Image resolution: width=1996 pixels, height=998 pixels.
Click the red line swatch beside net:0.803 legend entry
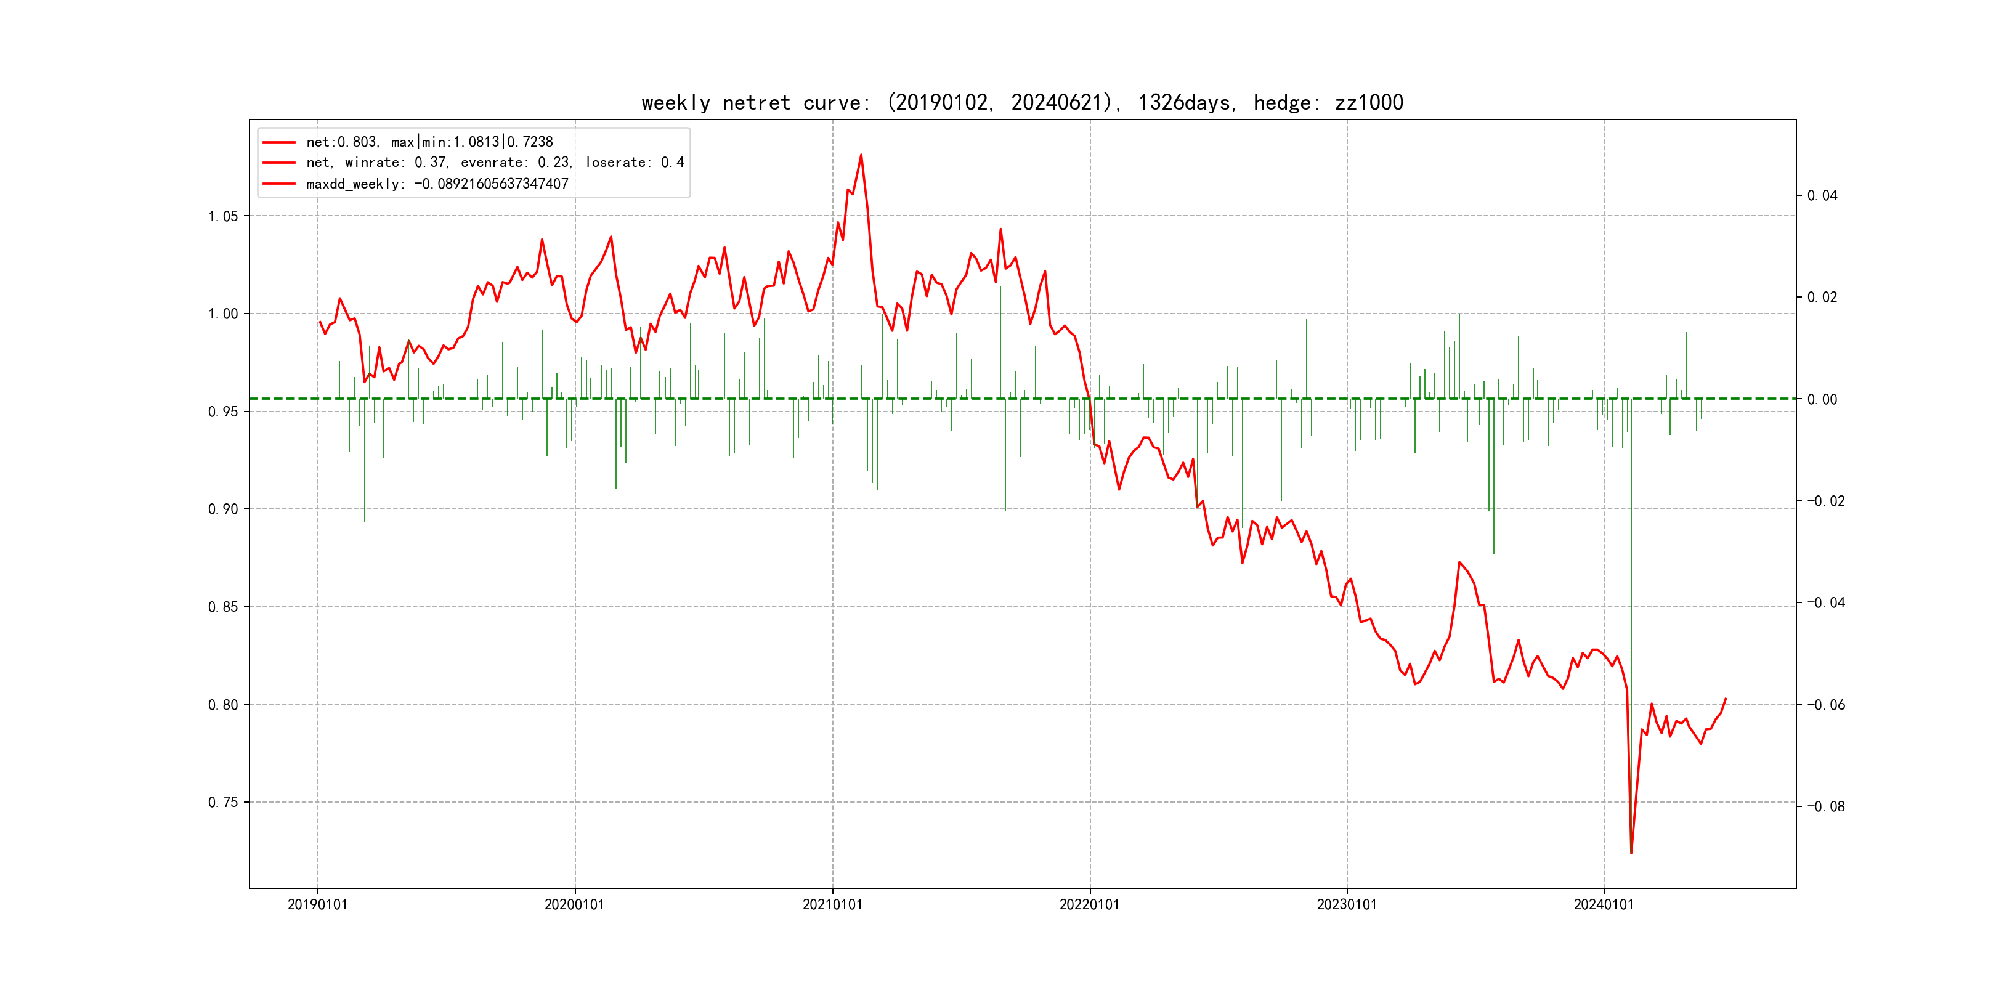click(279, 142)
